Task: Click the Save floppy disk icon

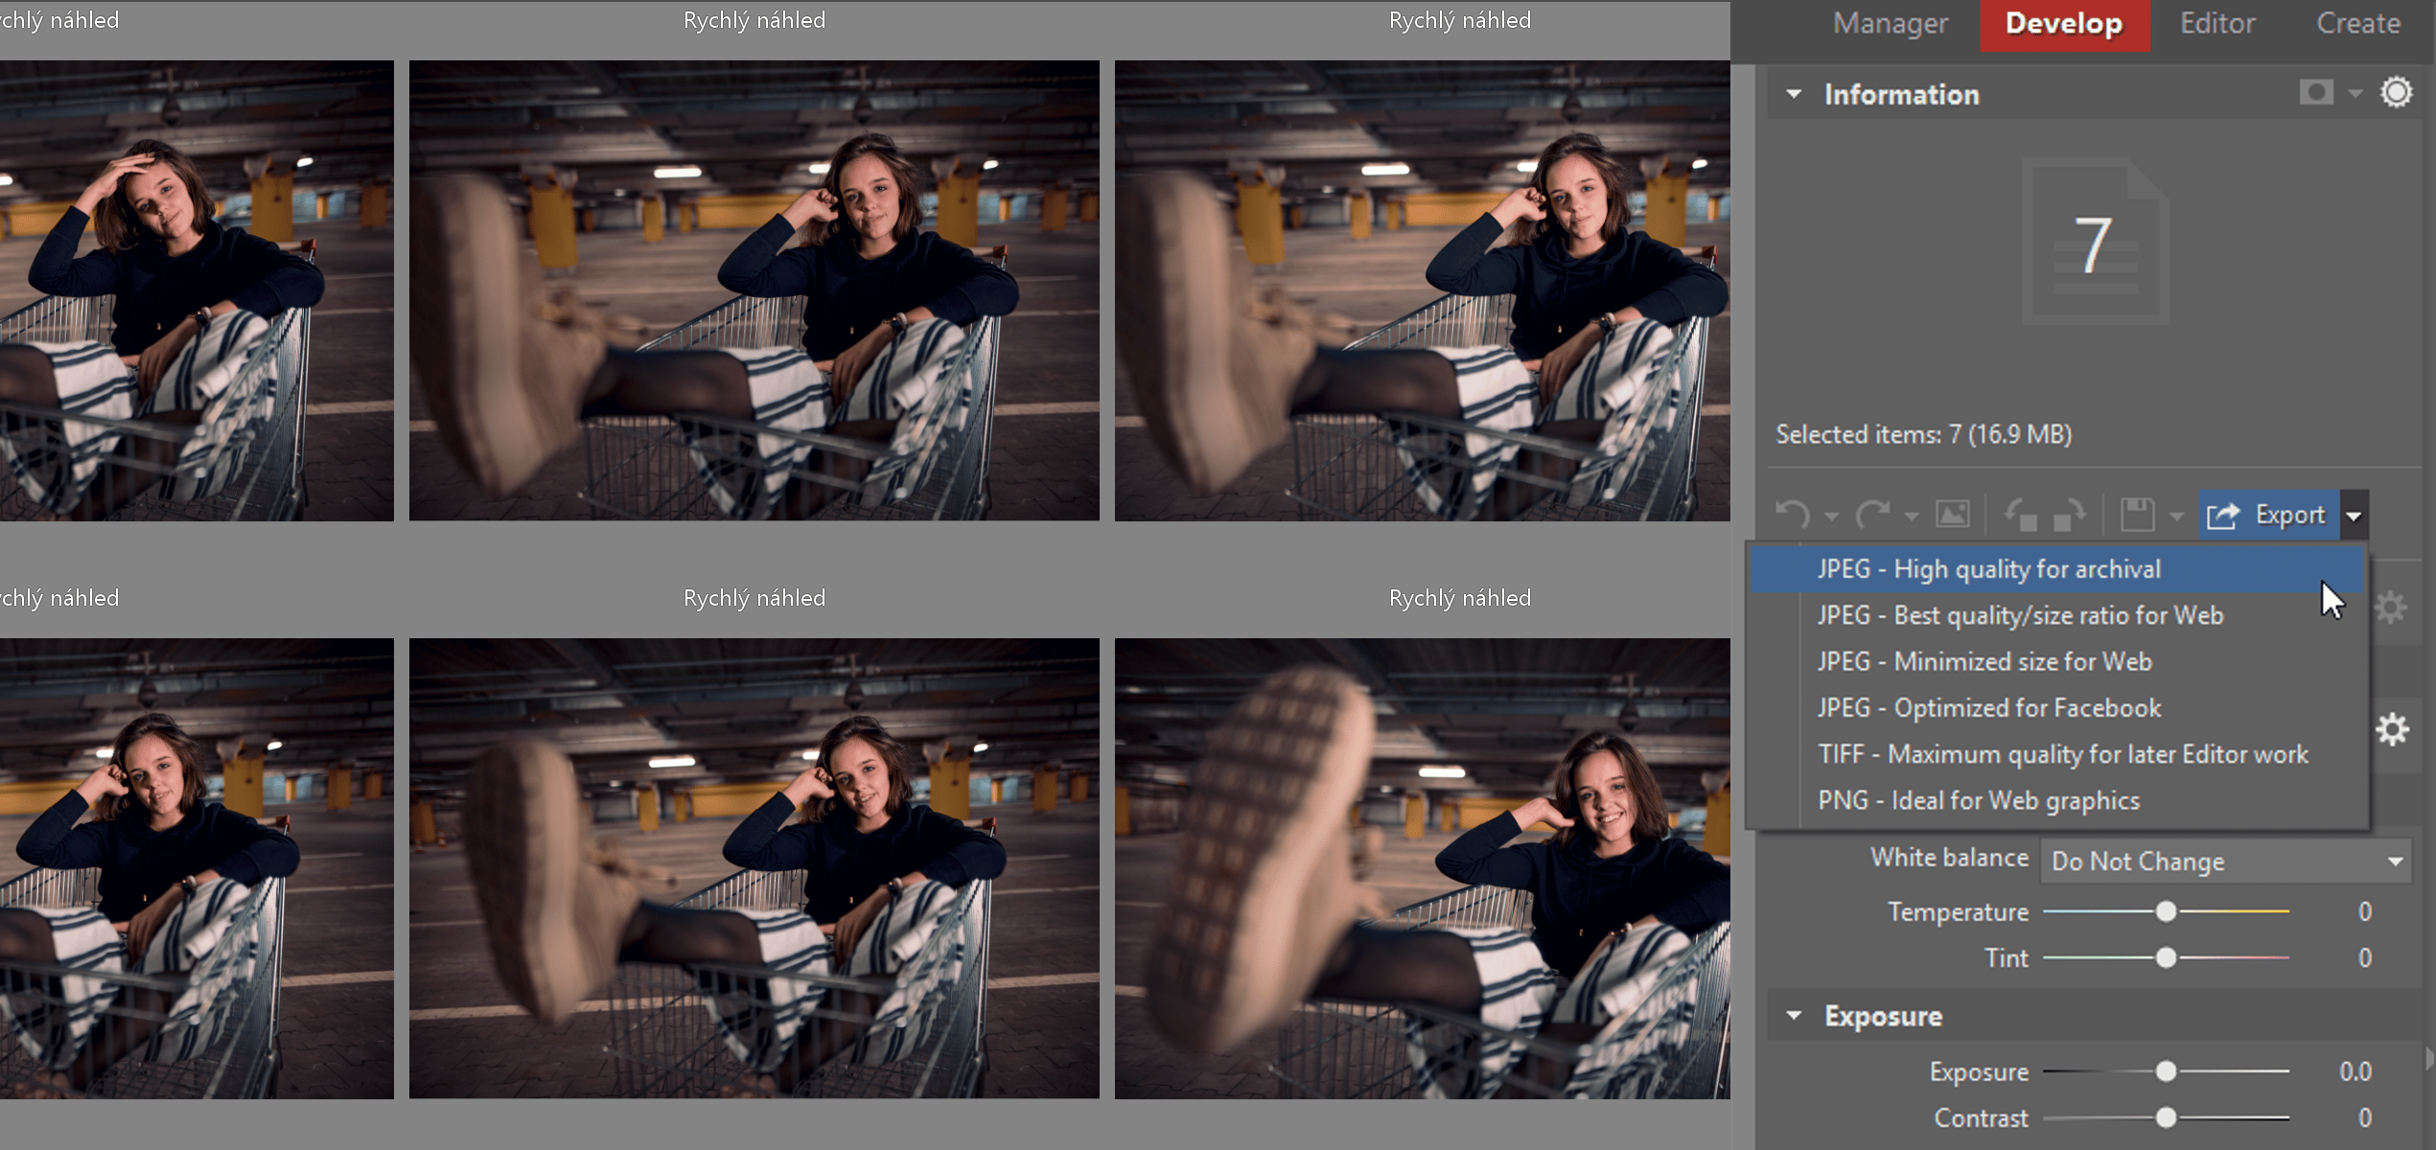Action: (x=2137, y=516)
